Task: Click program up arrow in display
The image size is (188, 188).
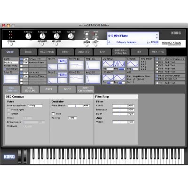Action: pyautogui.click(x=157, y=34)
